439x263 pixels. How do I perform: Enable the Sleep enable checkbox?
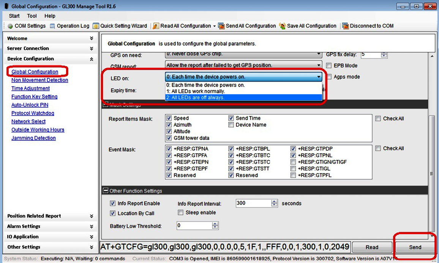(x=181, y=213)
